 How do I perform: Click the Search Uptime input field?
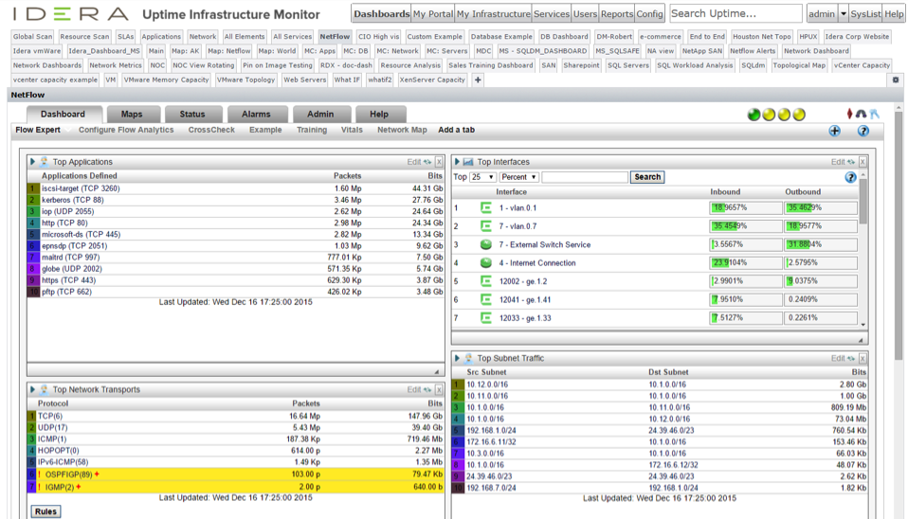(735, 13)
